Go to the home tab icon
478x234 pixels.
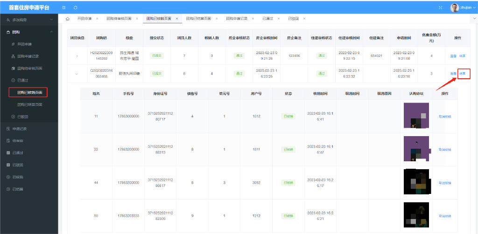(68, 19)
